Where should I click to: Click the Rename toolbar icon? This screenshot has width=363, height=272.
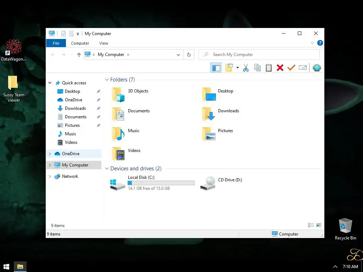click(x=303, y=68)
